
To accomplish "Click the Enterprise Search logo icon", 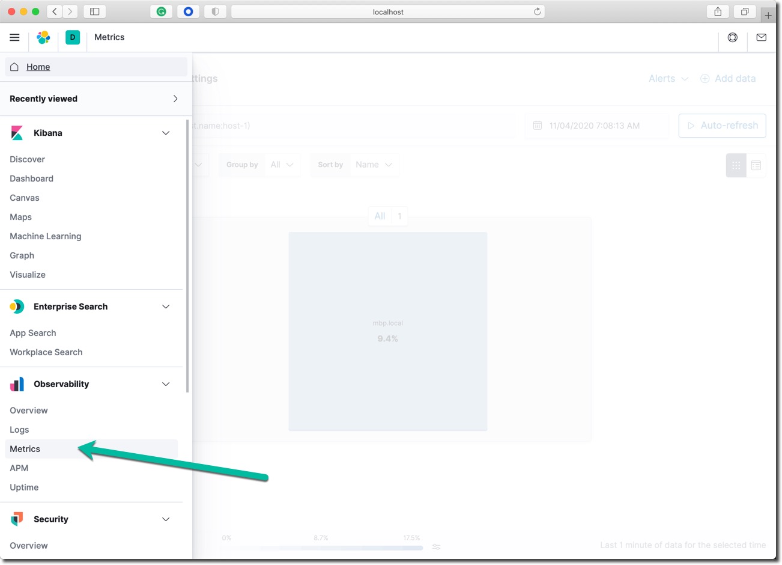I will click(17, 307).
